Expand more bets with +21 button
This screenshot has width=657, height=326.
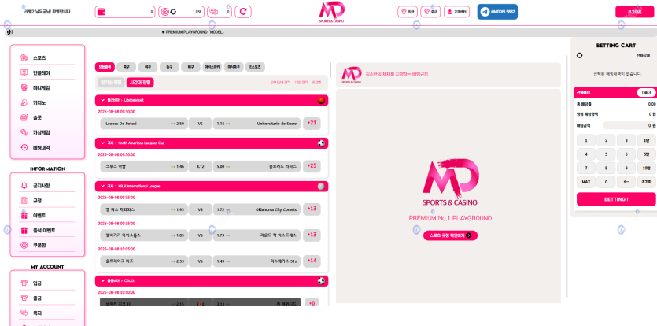pyautogui.click(x=312, y=123)
